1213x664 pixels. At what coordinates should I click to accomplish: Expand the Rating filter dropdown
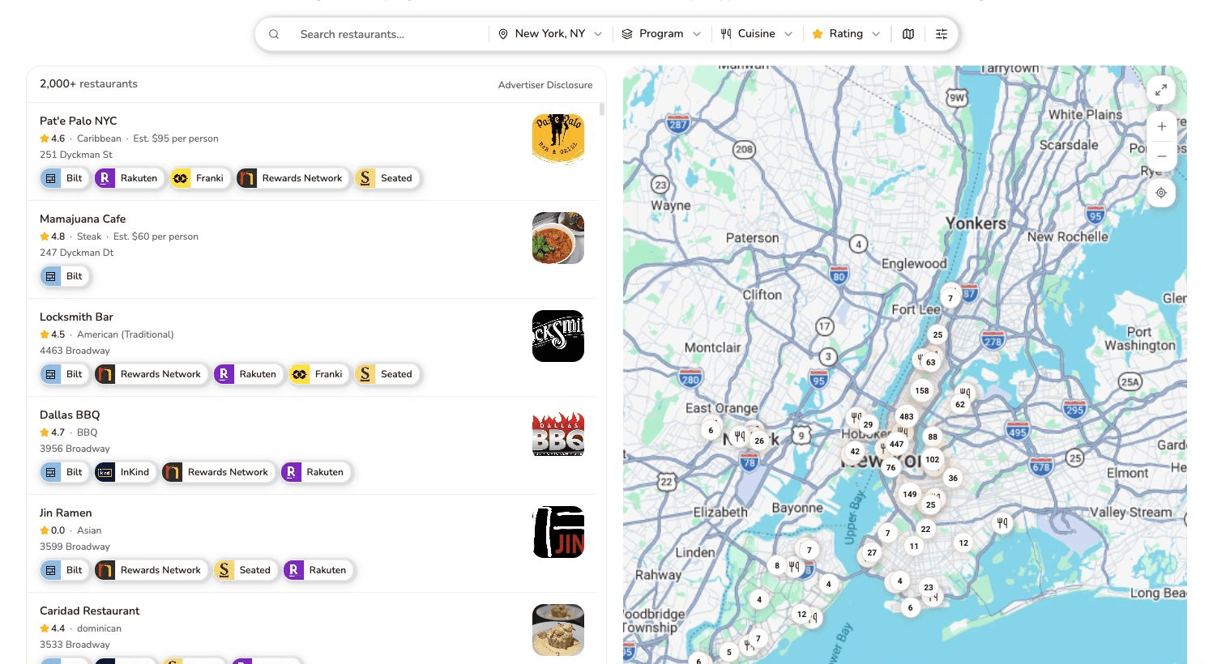[x=846, y=34]
